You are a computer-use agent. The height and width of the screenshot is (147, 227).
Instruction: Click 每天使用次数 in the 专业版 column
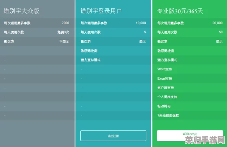167,32
